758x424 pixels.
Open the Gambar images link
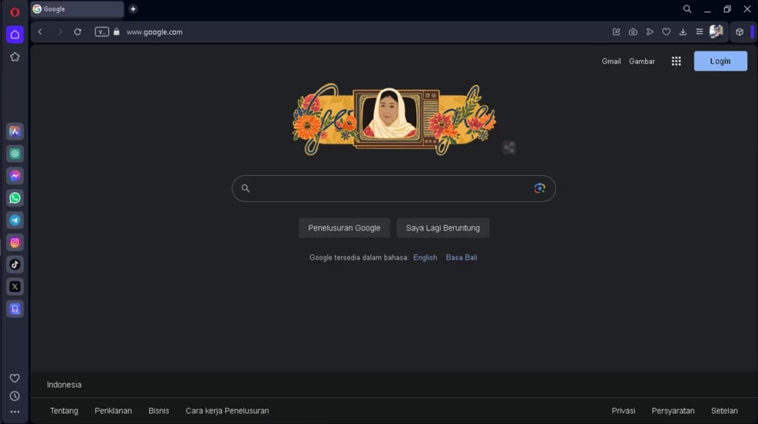(642, 61)
